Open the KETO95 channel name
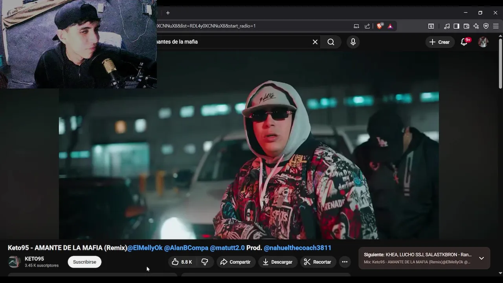 (34, 259)
